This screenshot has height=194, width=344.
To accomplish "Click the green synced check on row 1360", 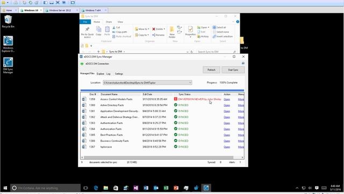I will (176, 105).
